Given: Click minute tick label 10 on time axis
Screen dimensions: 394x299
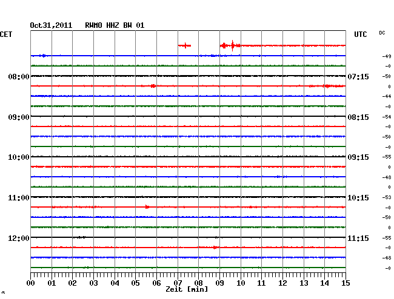Looking at the screenshot, I should coord(241,283).
